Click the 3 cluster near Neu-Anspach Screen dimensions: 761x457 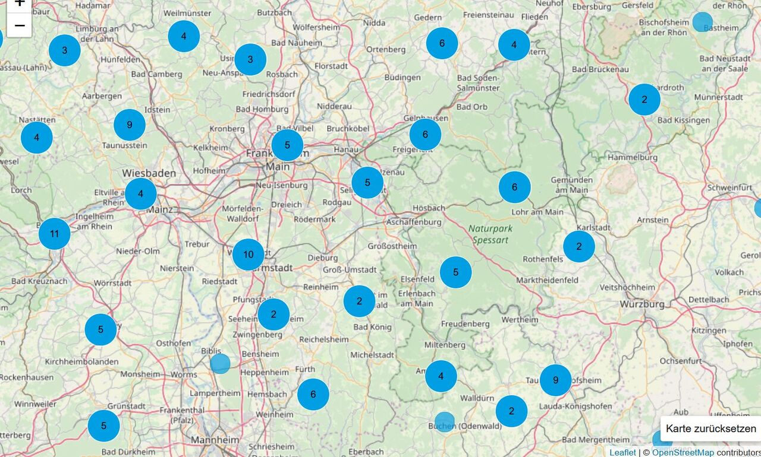tap(250, 59)
